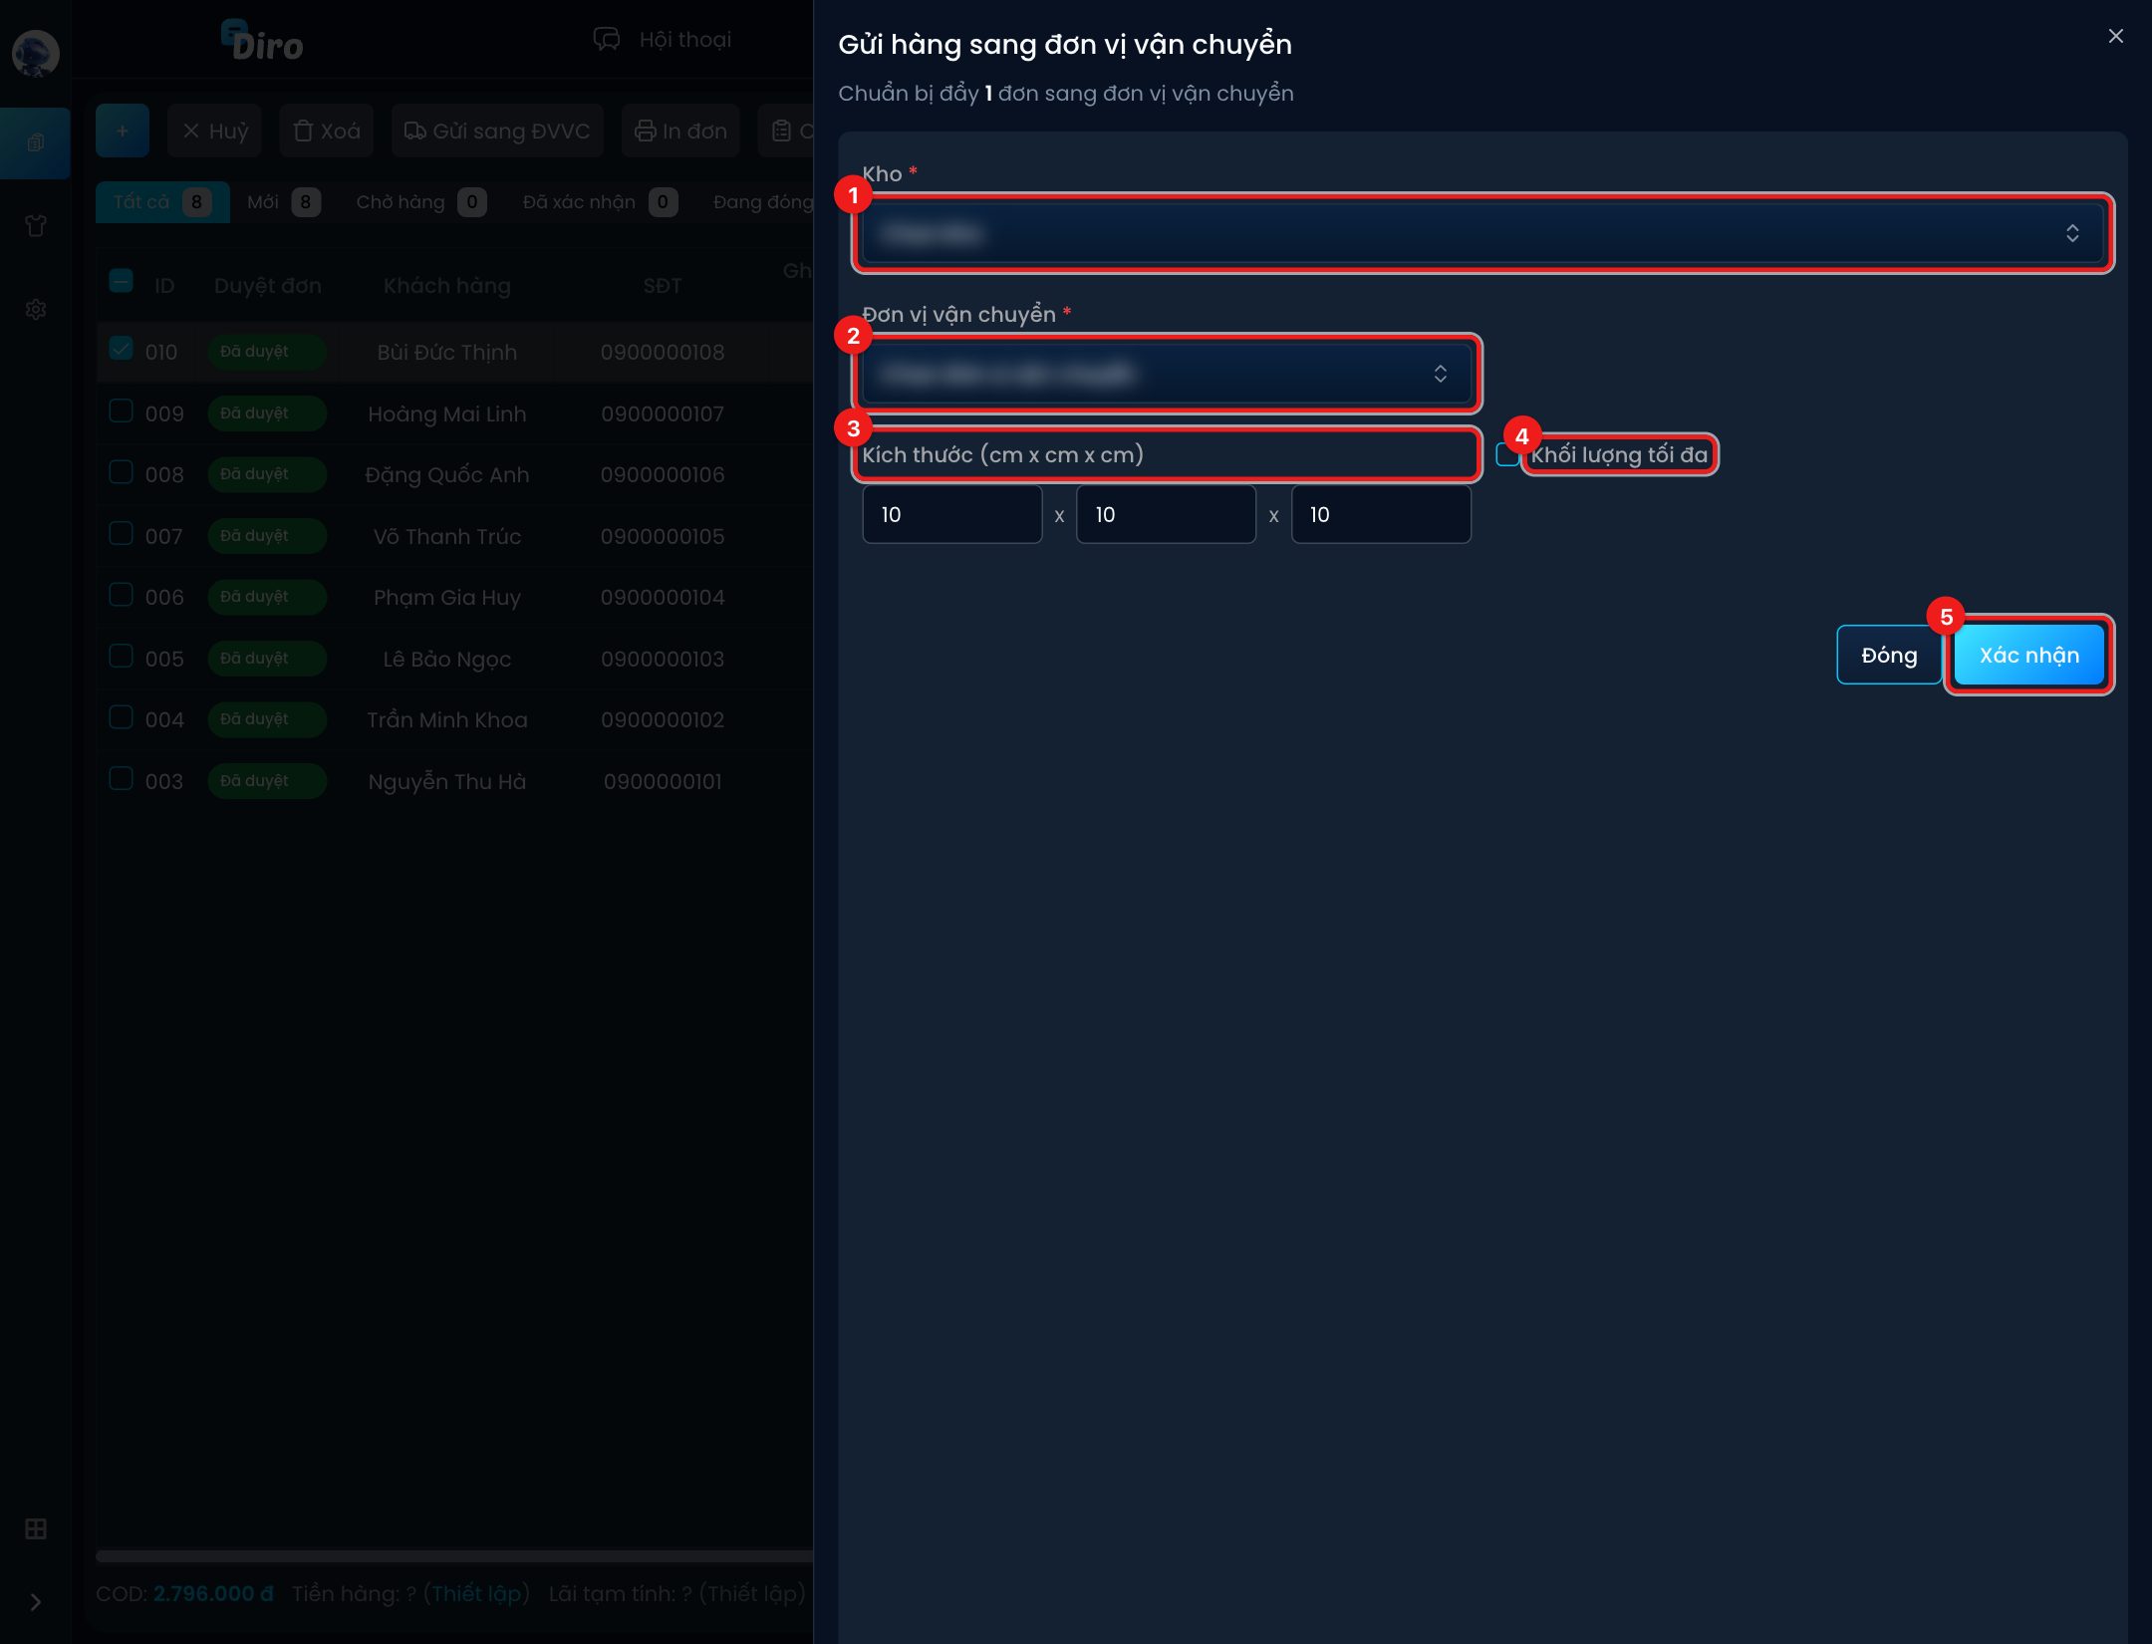Click the Xoá delete toolbar button

327,131
